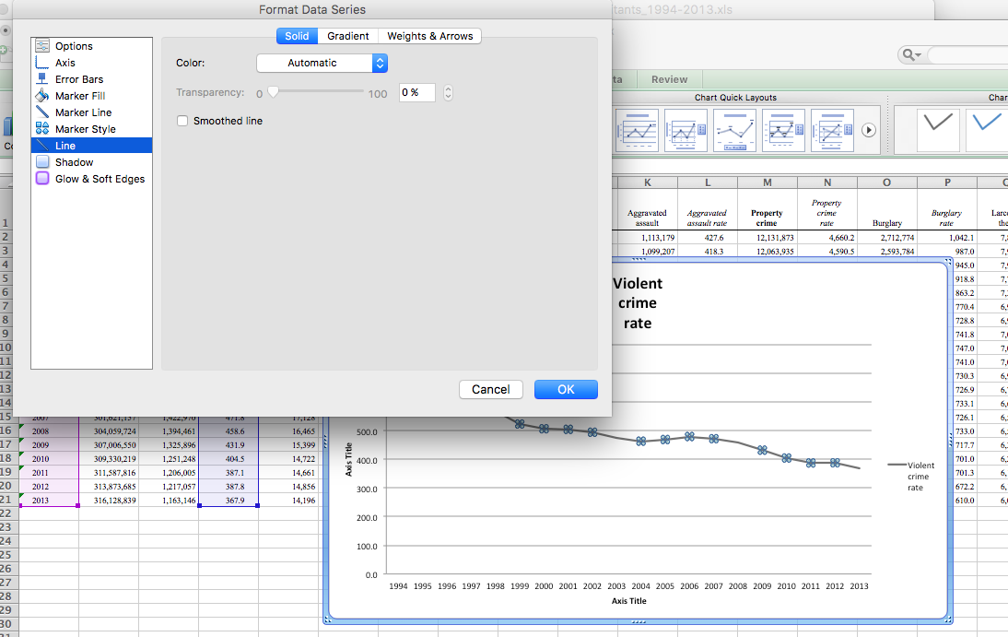Expand the Color Automatic dropdown
The image size is (1008, 637).
pyautogui.click(x=322, y=63)
